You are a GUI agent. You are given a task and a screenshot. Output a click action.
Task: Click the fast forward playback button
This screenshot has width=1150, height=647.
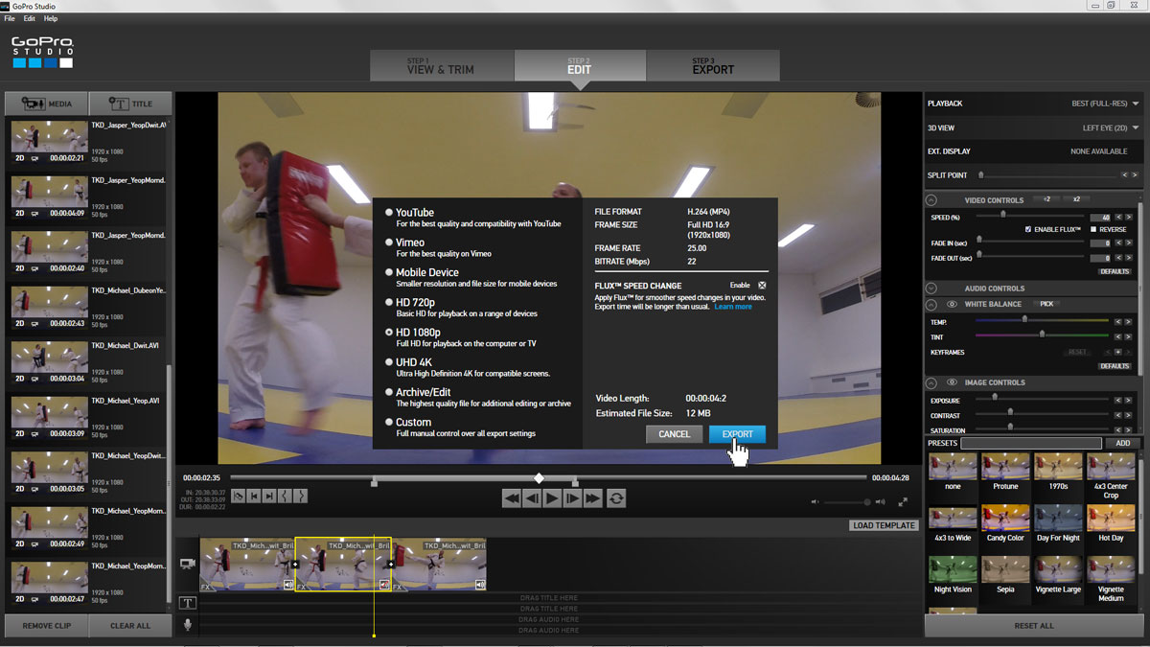[593, 497]
